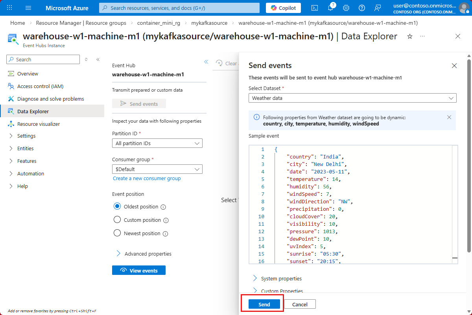Screen dimensions: 472x315
Task: Select the Newest position radio button
Action: [x=117, y=233]
